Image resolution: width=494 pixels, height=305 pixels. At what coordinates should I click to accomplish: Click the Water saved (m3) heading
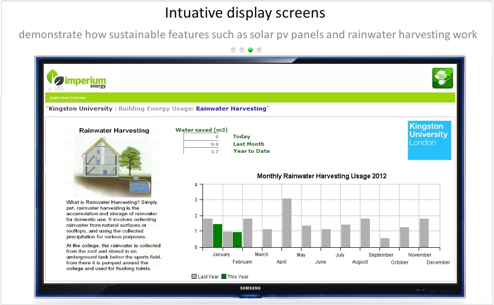coord(202,130)
